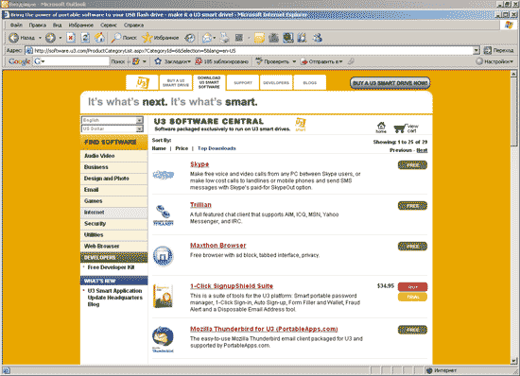The height and width of the screenshot is (376, 520).
Task: Open the address bar URL dropdown arrow
Action: click(477, 50)
